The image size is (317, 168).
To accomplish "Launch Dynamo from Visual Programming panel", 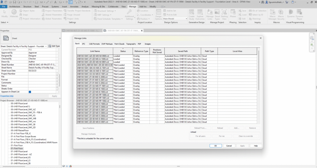I will 291,12.
